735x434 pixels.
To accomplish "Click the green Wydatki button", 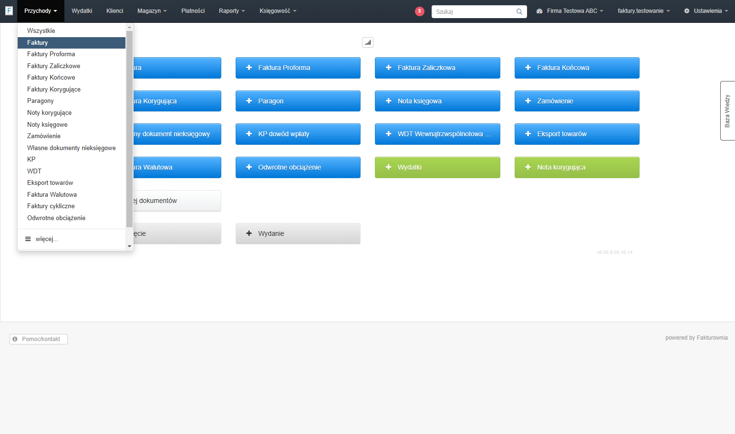I will click(437, 167).
